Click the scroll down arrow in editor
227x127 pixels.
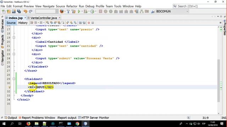tap(218, 113)
